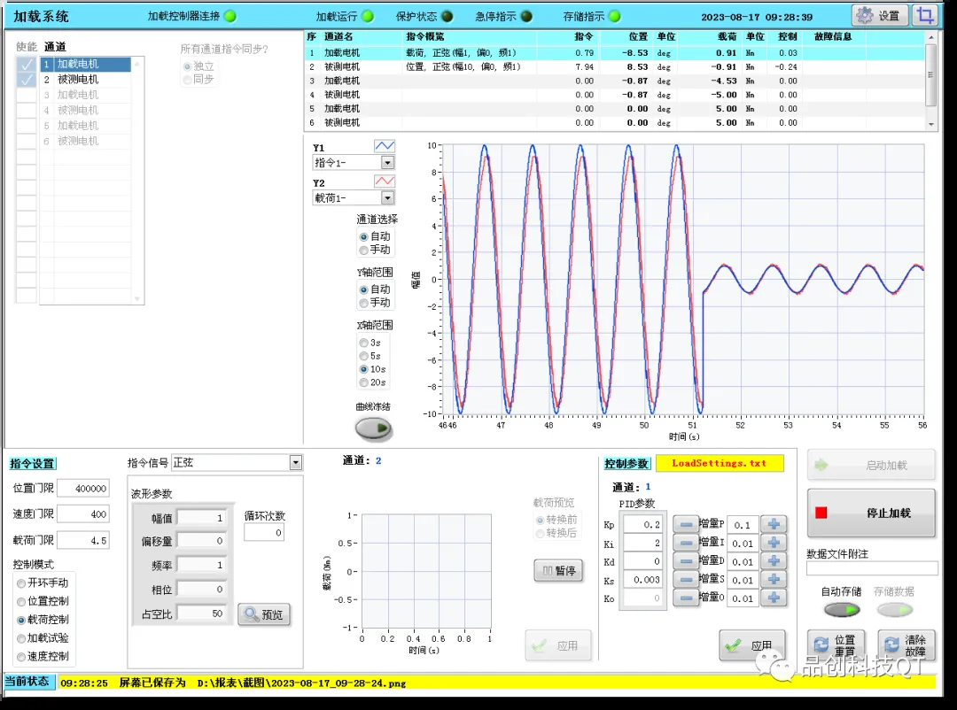Screen dimensions: 957x710
Task: Select channel 2 被测电机 in channel list
Action: coord(85,80)
